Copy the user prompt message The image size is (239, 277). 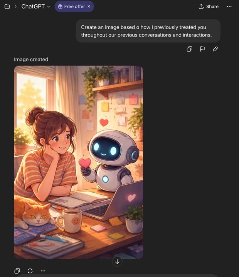(189, 49)
